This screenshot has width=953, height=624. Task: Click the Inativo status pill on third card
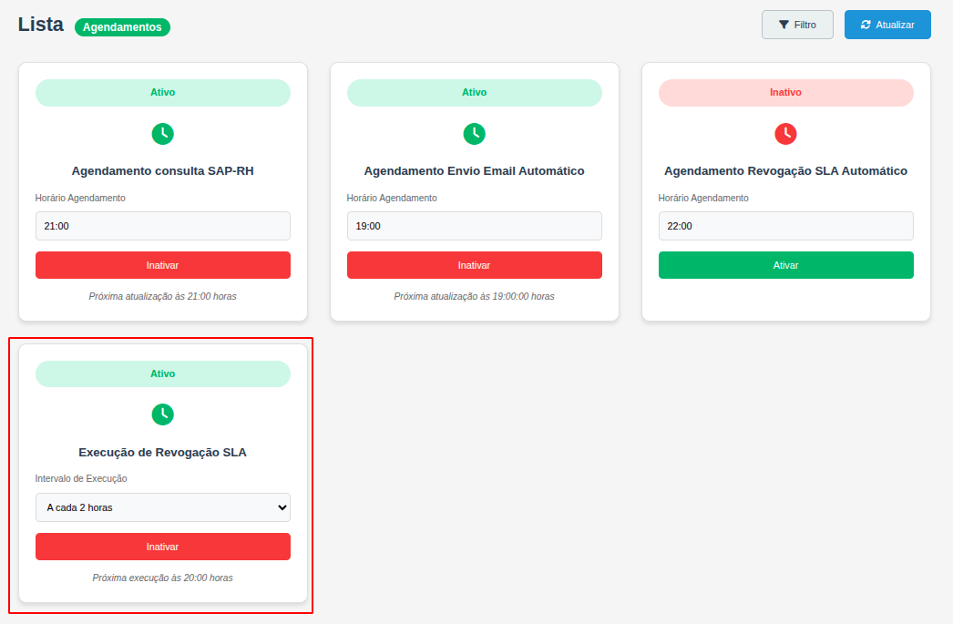tap(785, 93)
